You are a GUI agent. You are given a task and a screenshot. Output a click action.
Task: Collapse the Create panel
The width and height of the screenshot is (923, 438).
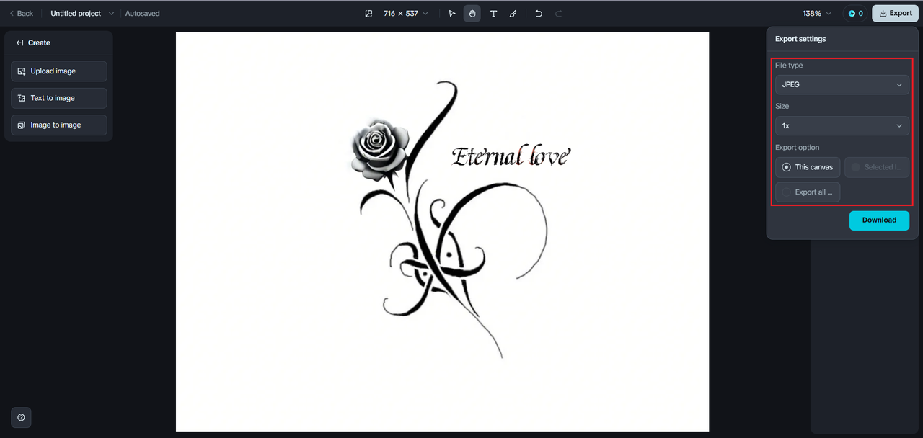coord(20,43)
